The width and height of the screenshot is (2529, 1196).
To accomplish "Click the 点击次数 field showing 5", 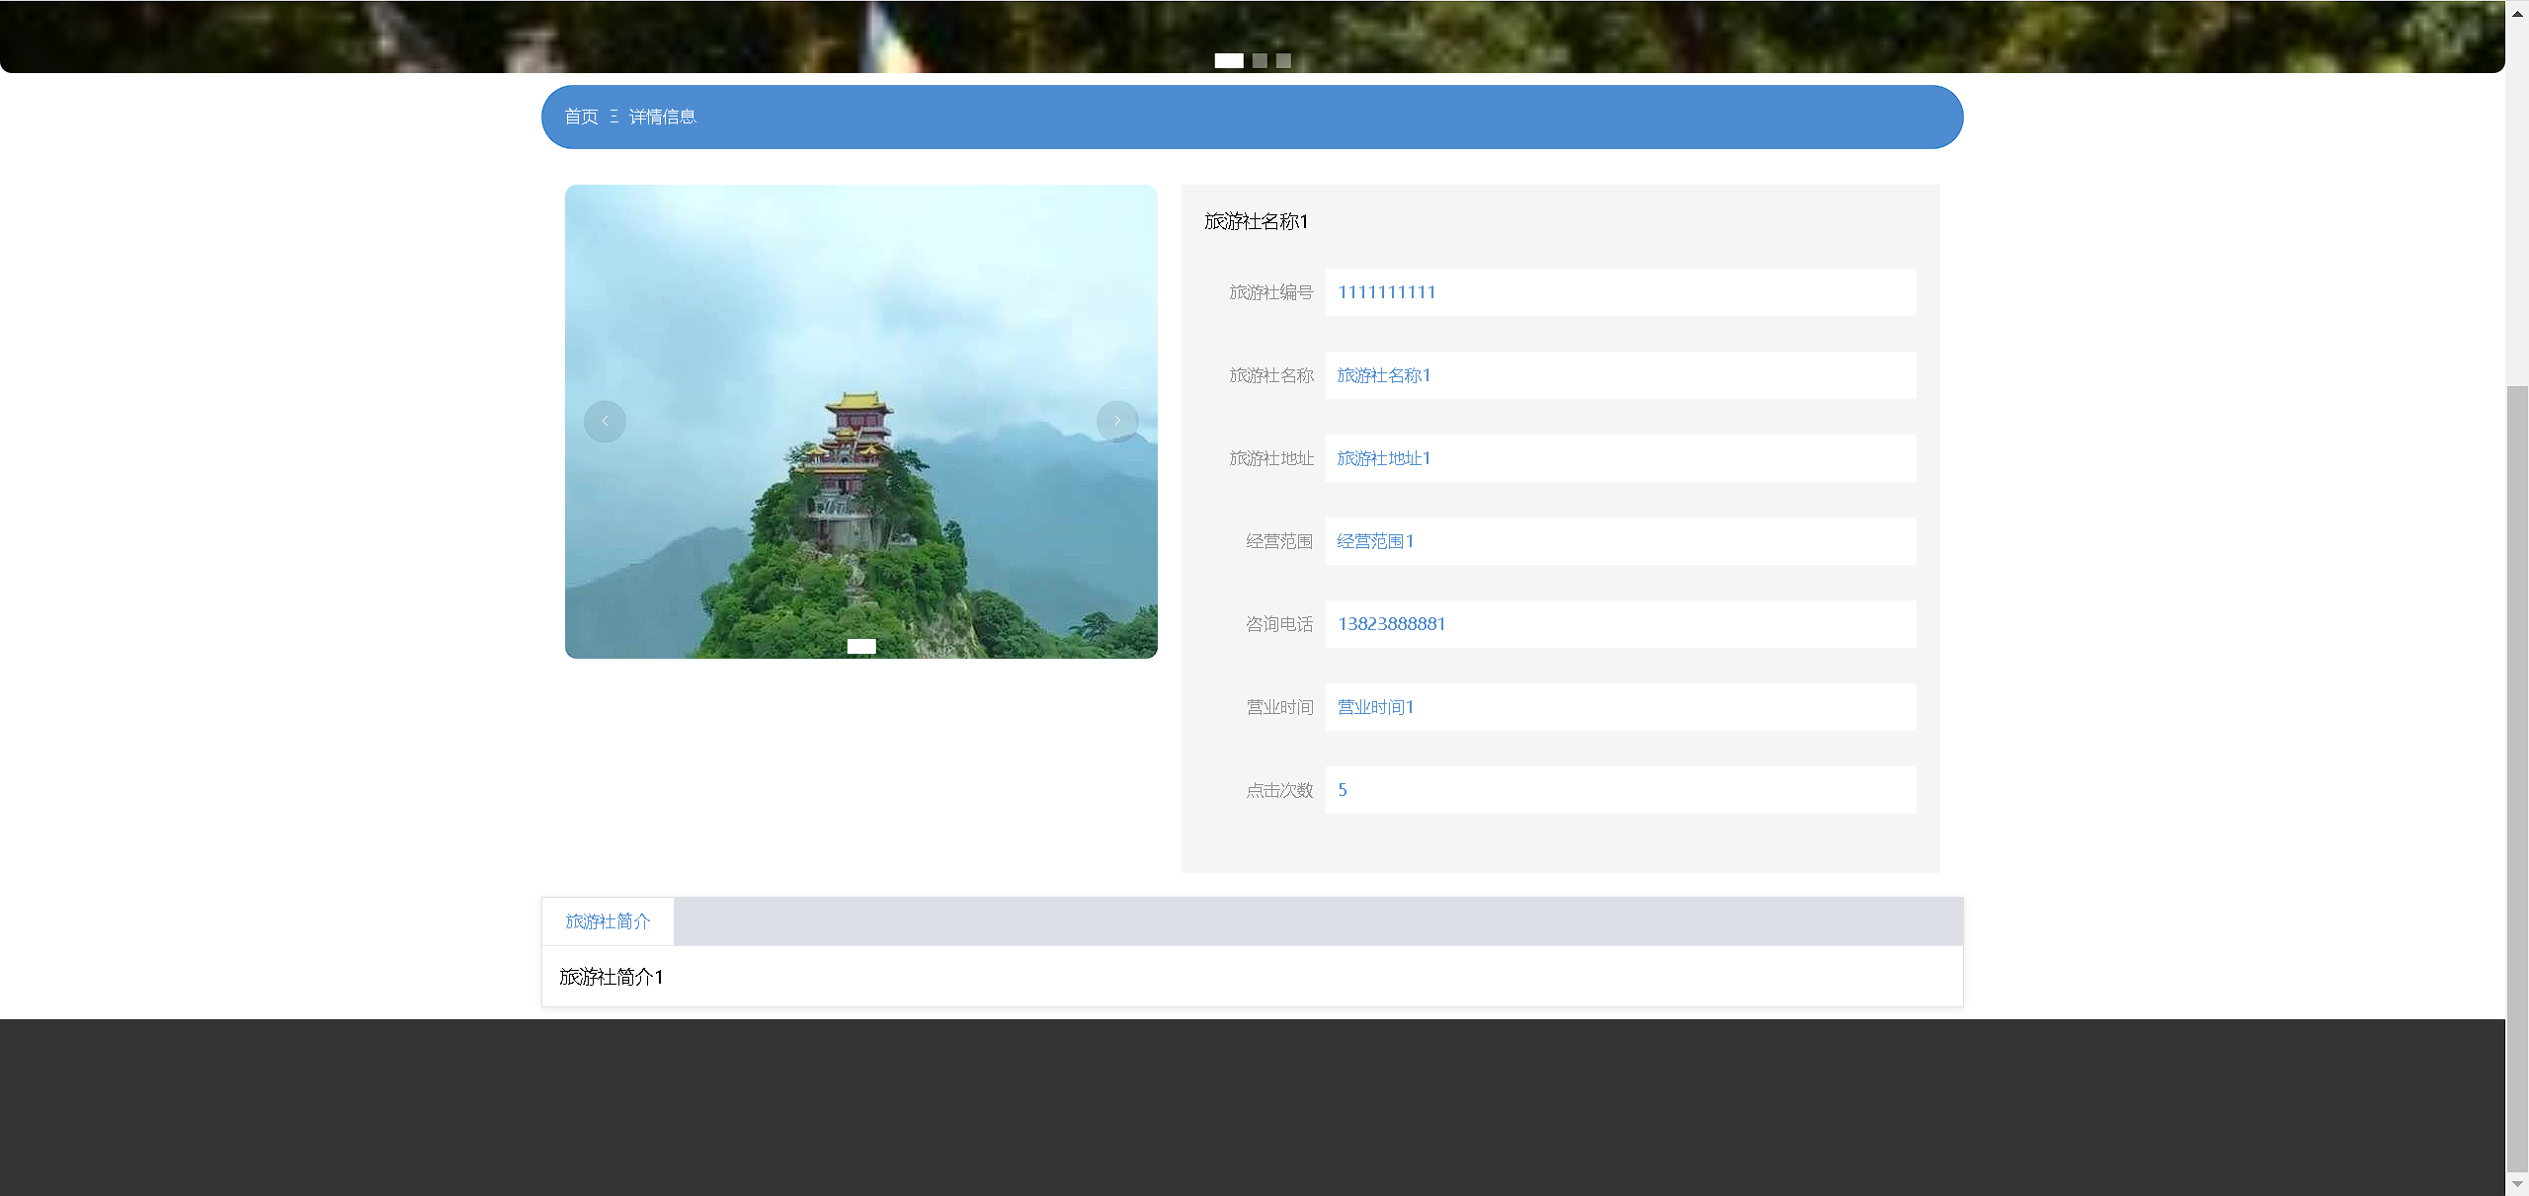I will coord(1343,790).
